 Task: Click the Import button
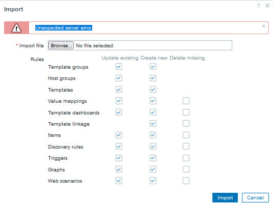(225, 197)
